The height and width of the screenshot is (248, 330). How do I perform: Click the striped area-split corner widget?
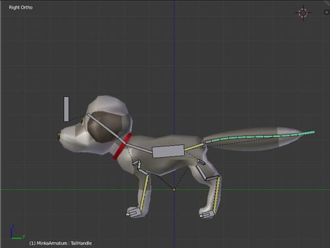coord(327,3)
